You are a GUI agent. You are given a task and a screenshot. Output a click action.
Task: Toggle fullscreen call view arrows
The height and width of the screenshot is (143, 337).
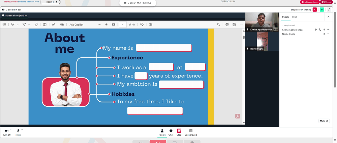329,10
